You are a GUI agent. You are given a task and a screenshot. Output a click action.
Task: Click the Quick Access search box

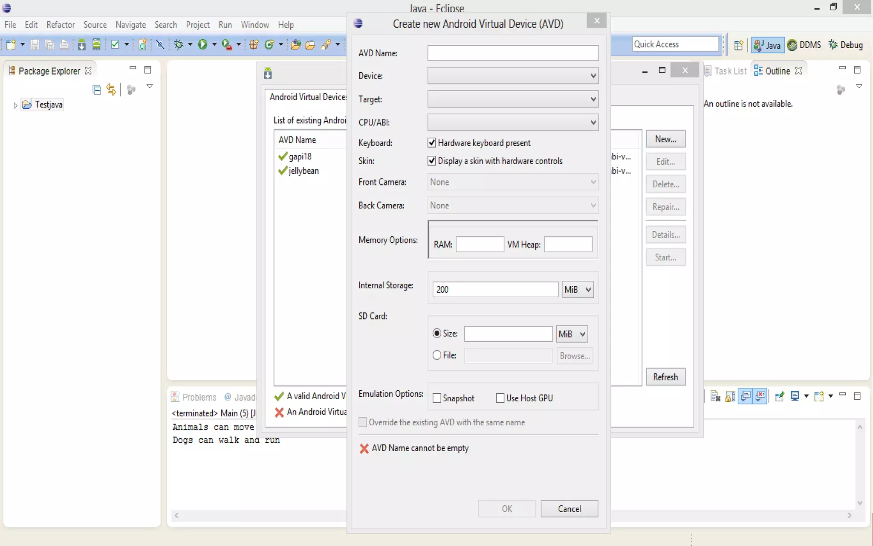pyautogui.click(x=676, y=44)
